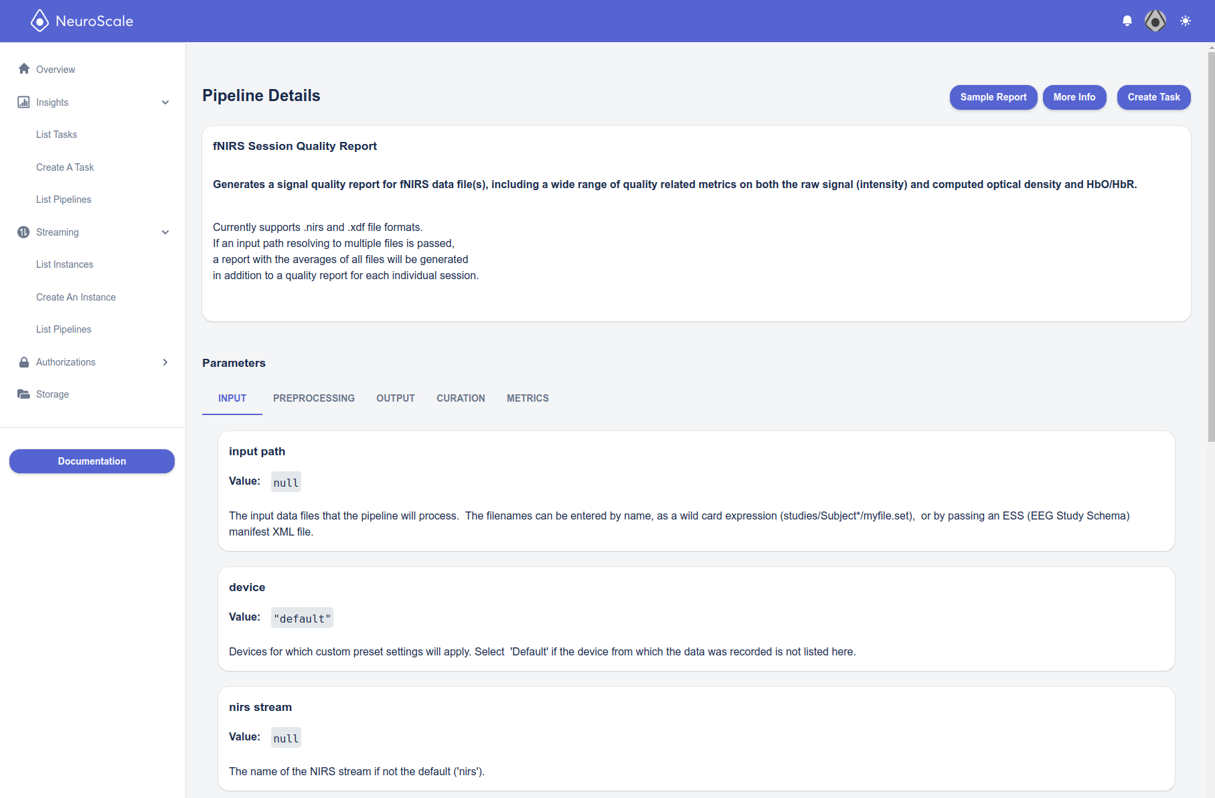Open the METRICS tab
Viewport: 1215px width, 798px height.
[528, 398]
